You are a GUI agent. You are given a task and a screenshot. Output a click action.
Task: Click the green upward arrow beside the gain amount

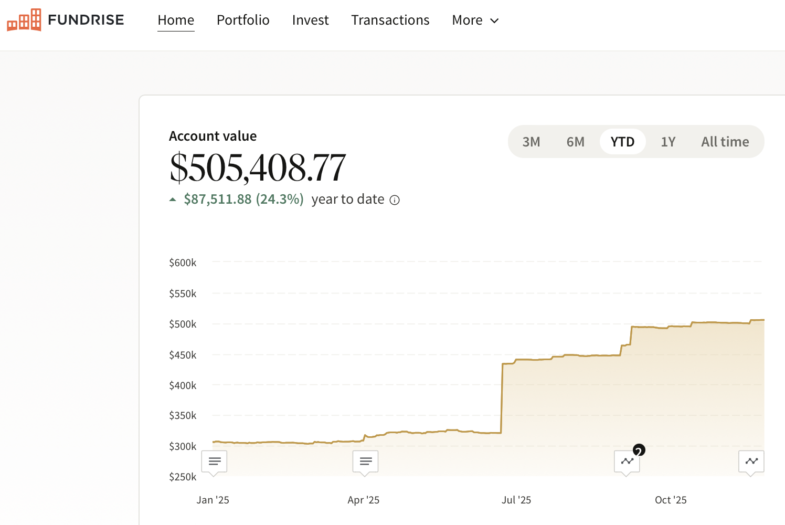tap(173, 199)
